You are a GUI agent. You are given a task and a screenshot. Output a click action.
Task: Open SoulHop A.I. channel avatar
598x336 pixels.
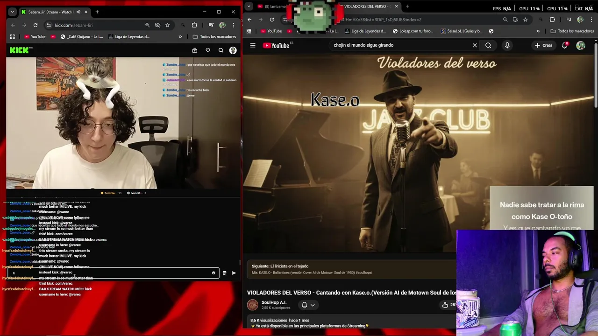coord(253,305)
